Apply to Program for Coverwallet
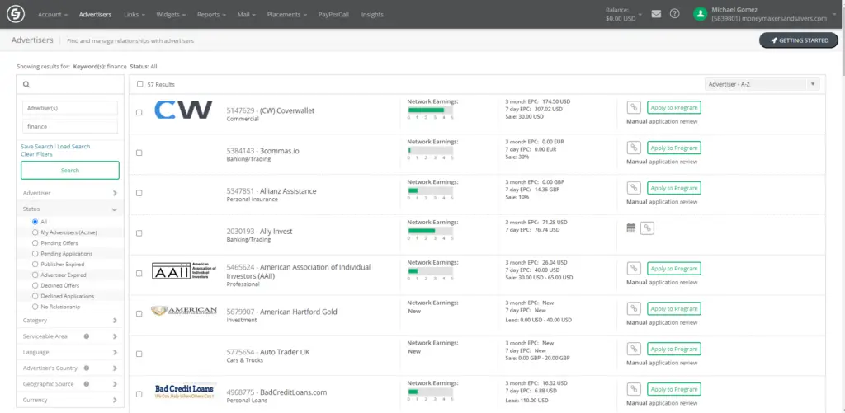The image size is (845, 413). tap(673, 107)
